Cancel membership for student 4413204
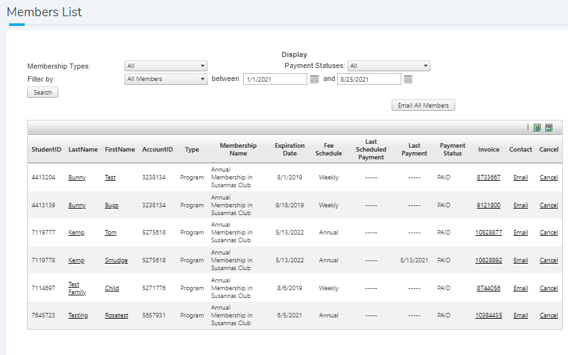This screenshot has height=355, width=568. pyautogui.click(x=549, y=177)
